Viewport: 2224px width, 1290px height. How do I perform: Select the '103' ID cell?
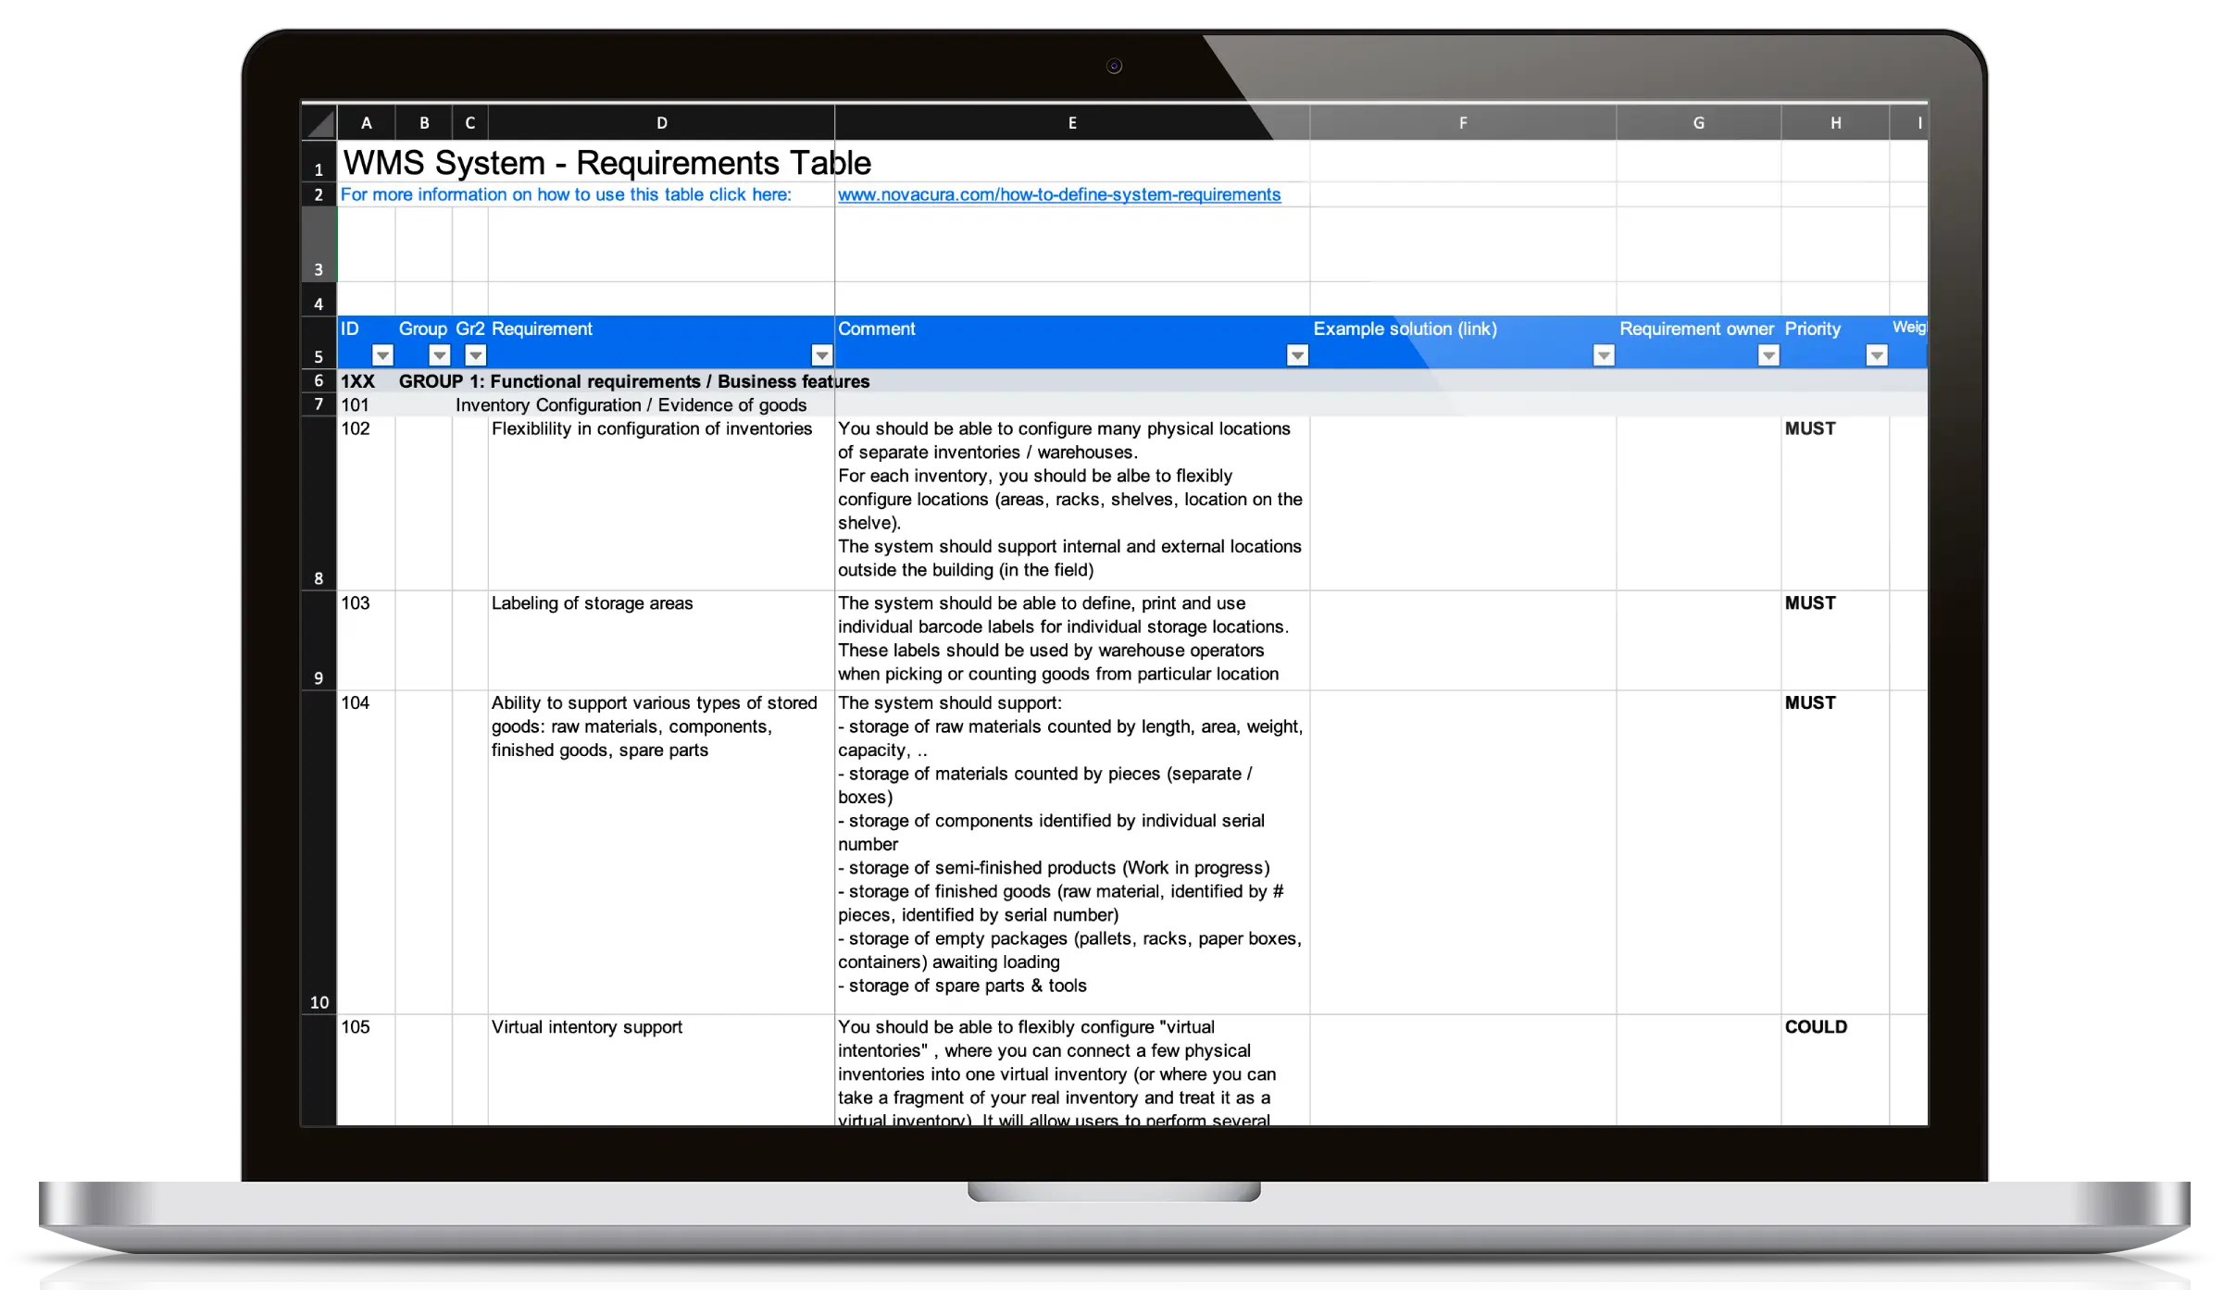coord(367,640)
